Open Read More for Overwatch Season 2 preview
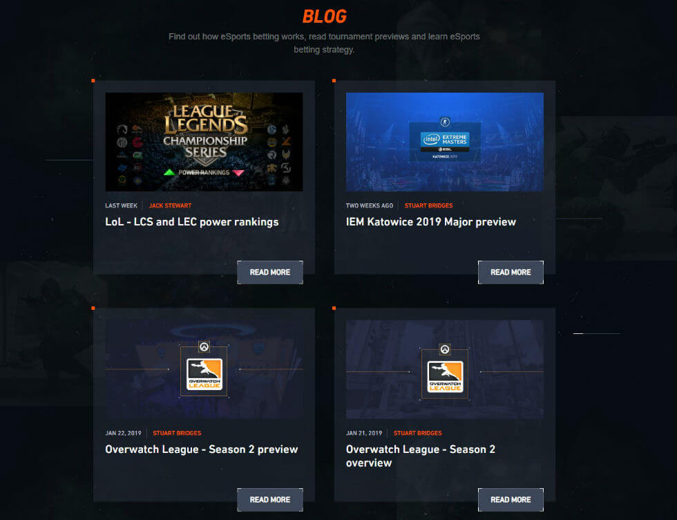 (270, 500)
